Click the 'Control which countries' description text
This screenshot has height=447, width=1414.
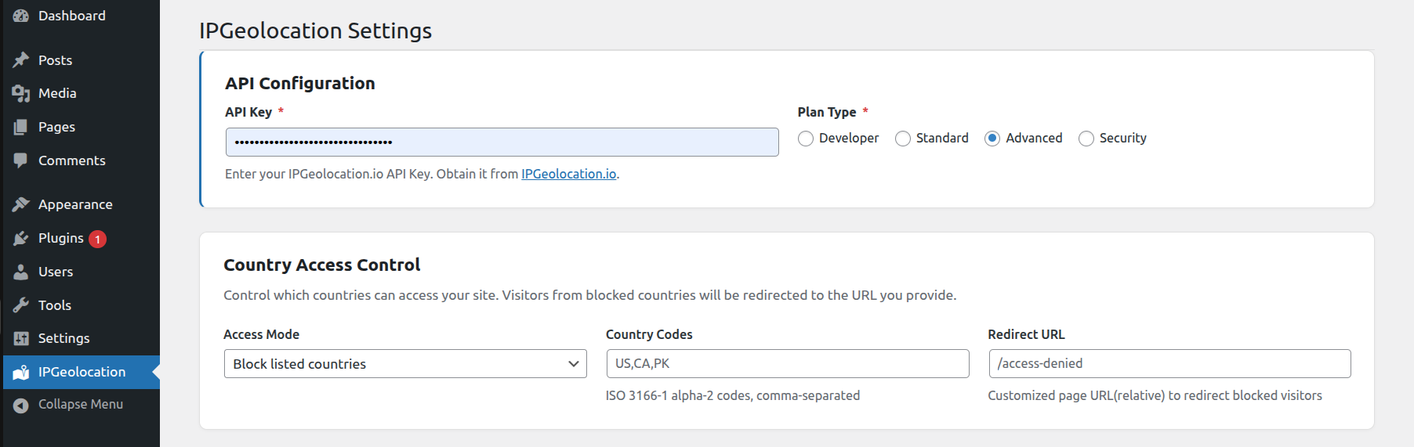(590, 295)
